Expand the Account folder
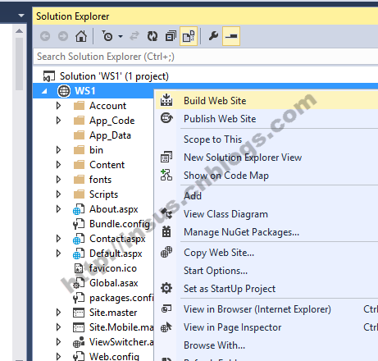Image resolution: width=378 pixels, height=361 pixels. [58, 106]
